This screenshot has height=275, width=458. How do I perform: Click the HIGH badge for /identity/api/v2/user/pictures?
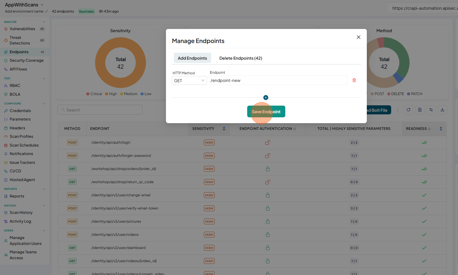coord(209,221)
